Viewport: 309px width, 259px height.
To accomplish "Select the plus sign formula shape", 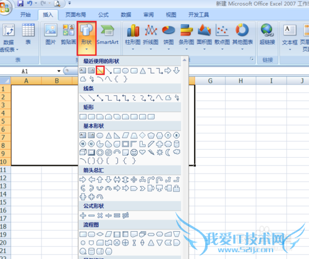I will point(83,216).
